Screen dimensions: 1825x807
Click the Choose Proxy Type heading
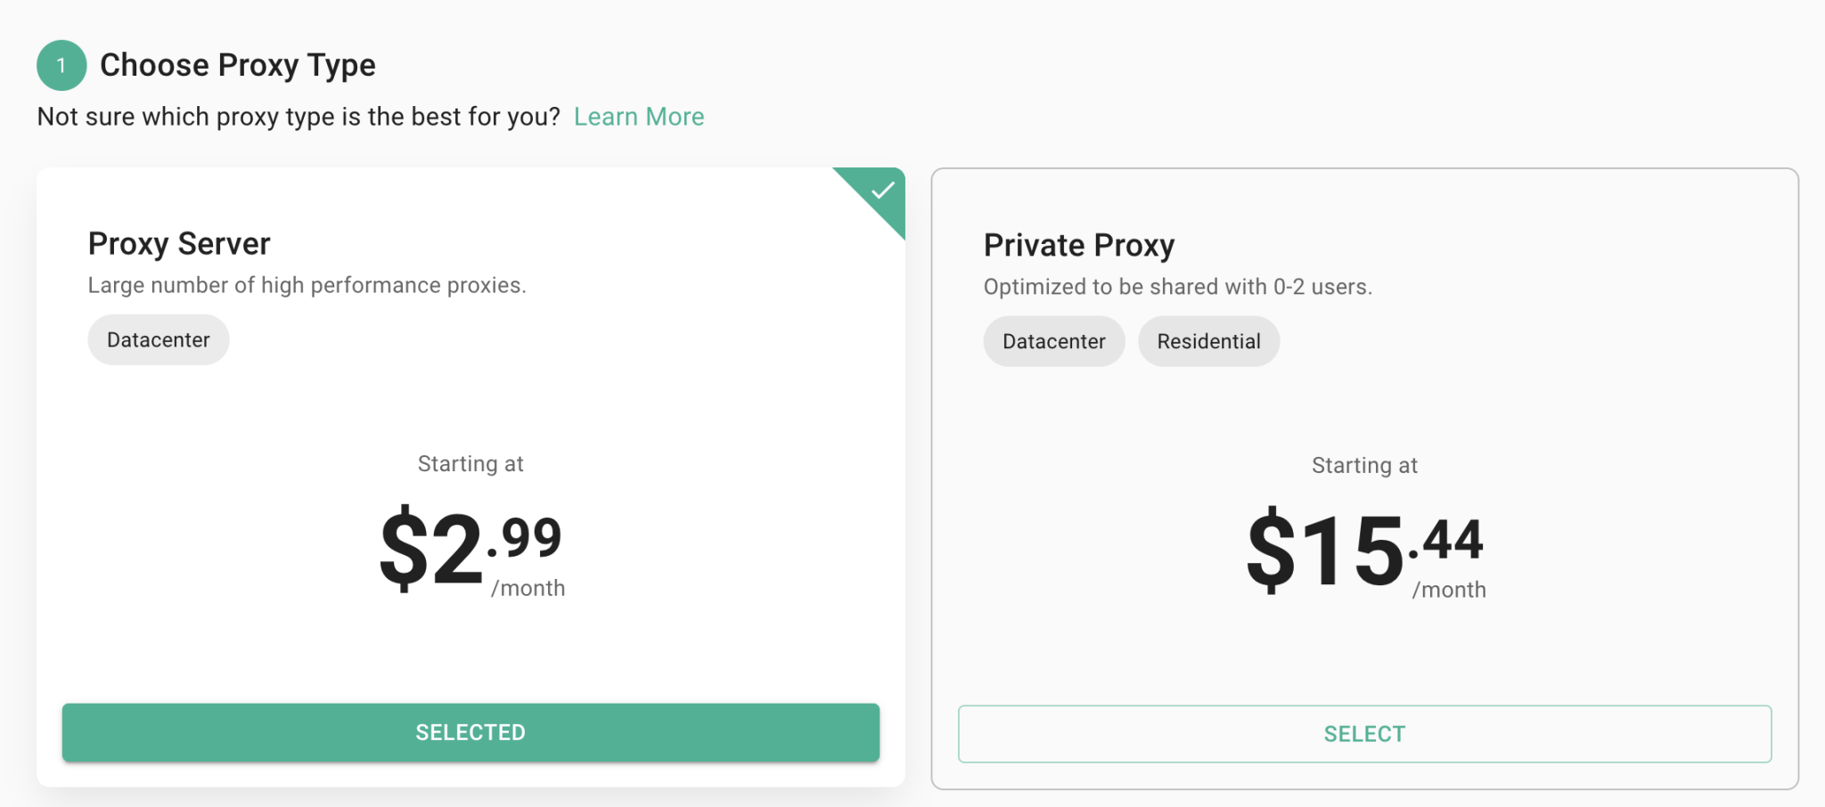[x=237, y=64]
